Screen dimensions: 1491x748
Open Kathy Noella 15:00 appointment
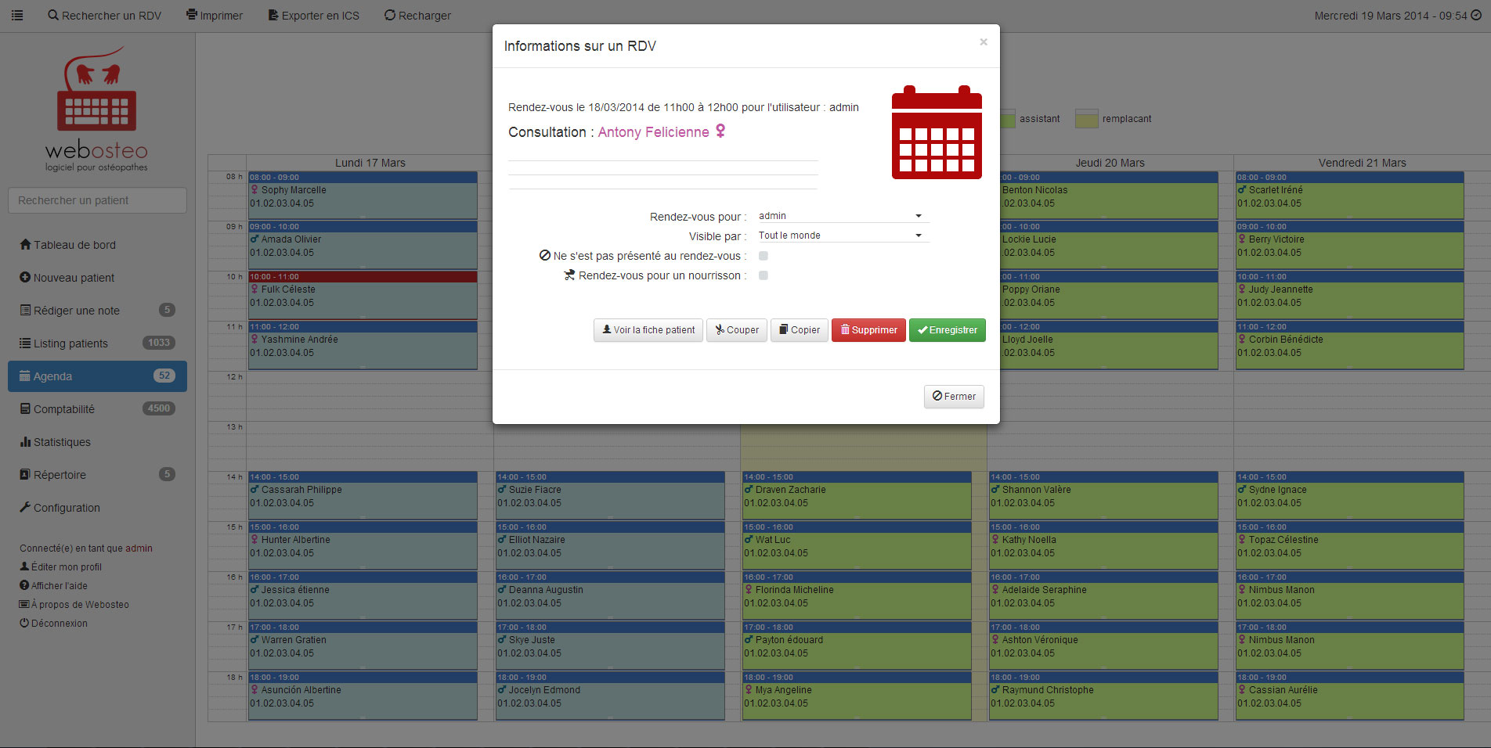point(1103,546)
